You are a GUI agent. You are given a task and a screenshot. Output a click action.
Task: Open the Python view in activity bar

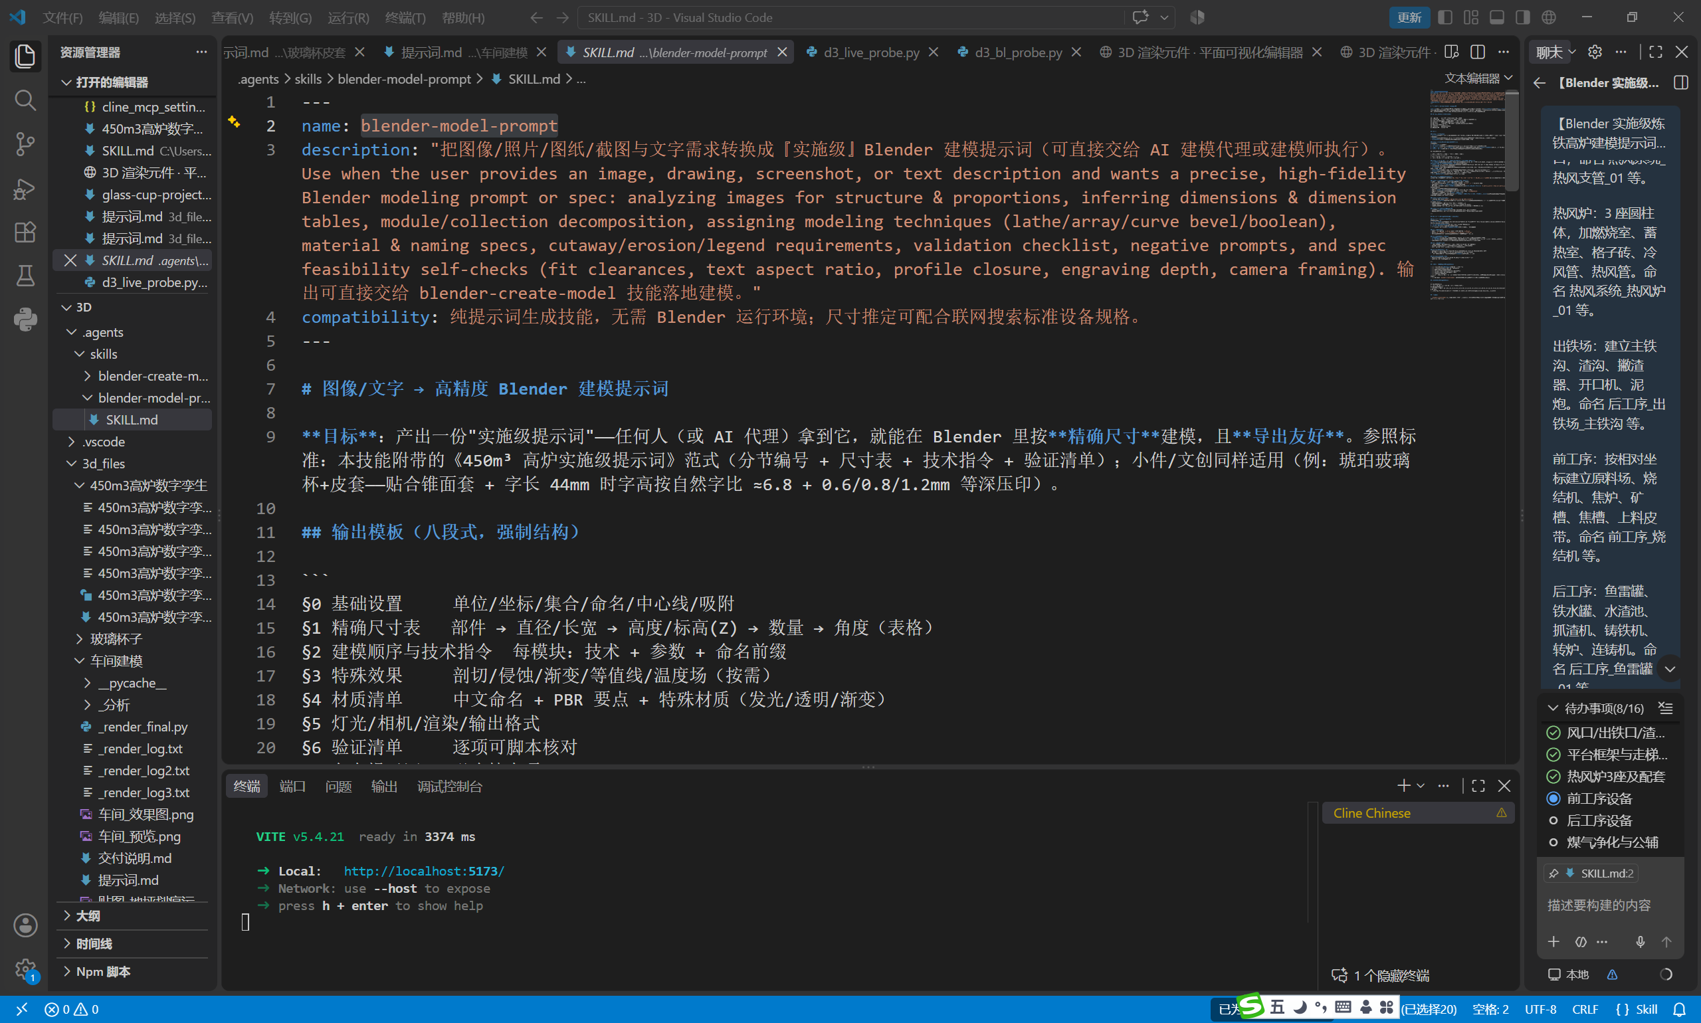(25, 319)
